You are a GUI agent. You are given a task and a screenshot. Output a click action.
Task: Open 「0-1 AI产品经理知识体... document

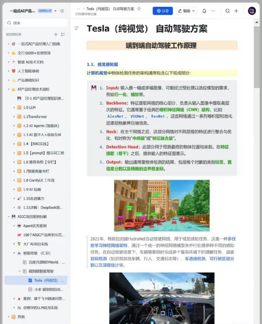pos(44,98)
